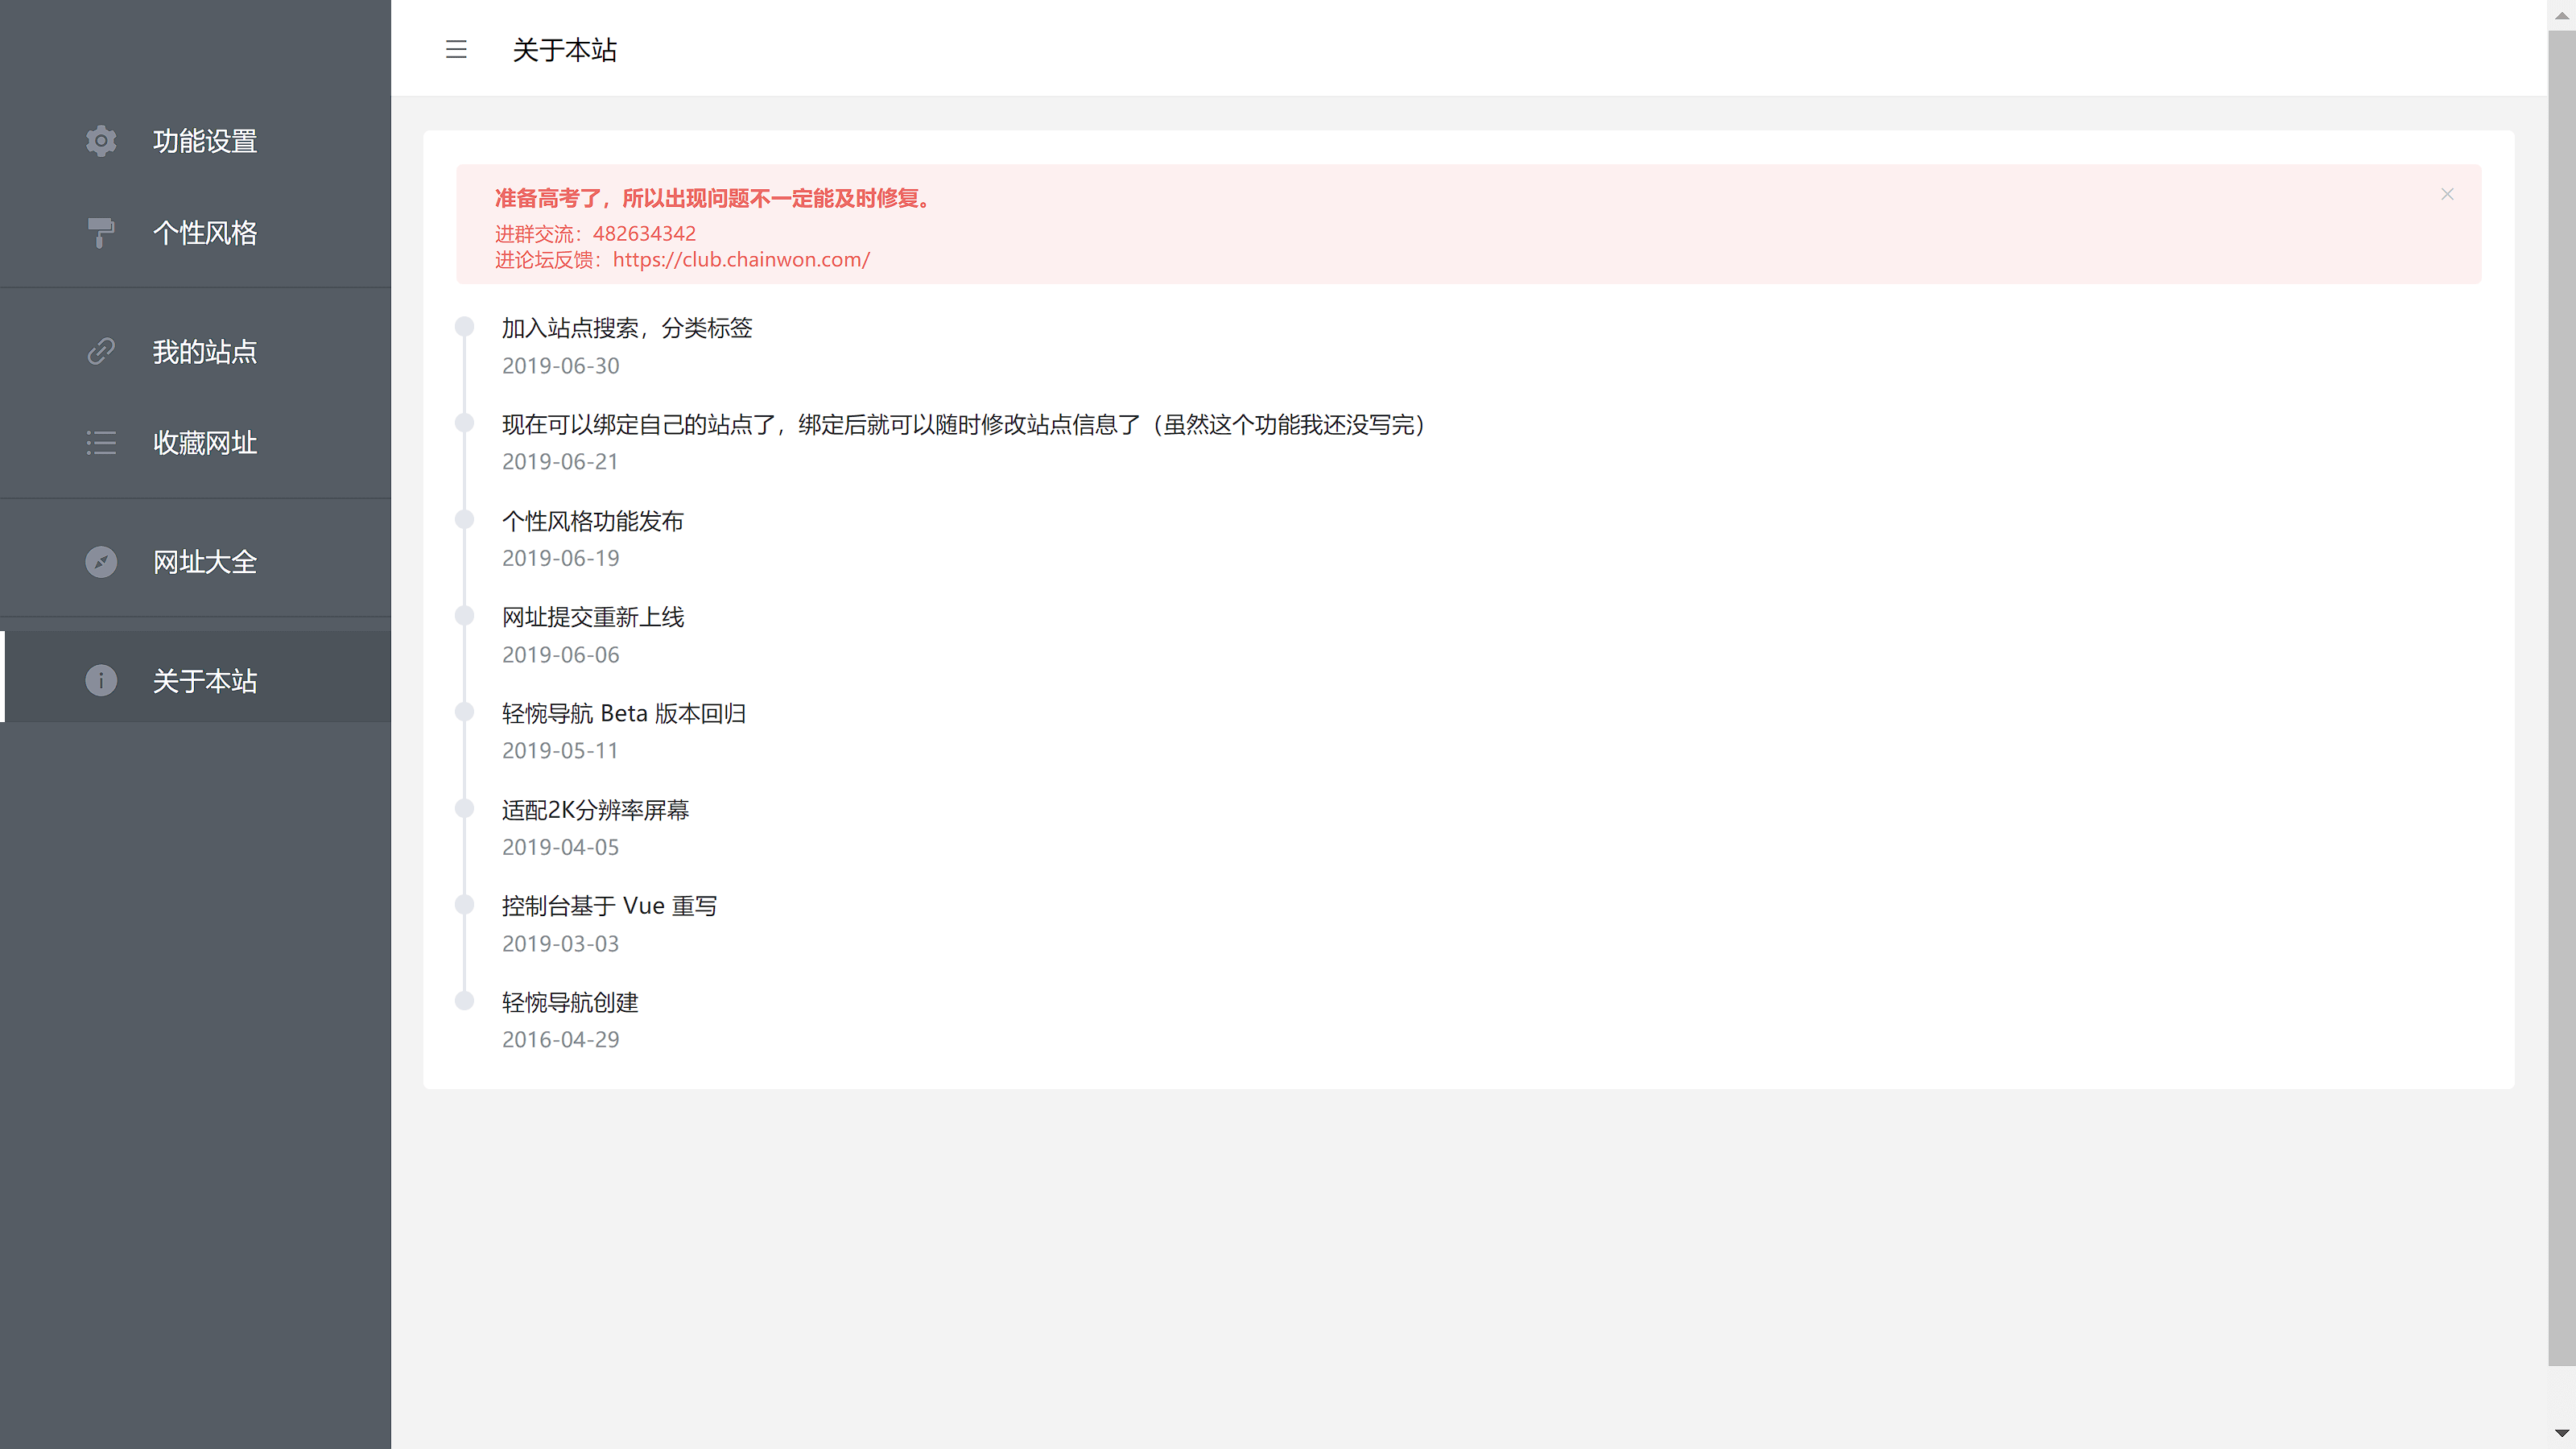The width and height of the screenshot is (2576, 1449).
Task: Open 我的站点 from the sidebar
Action: 205,351
